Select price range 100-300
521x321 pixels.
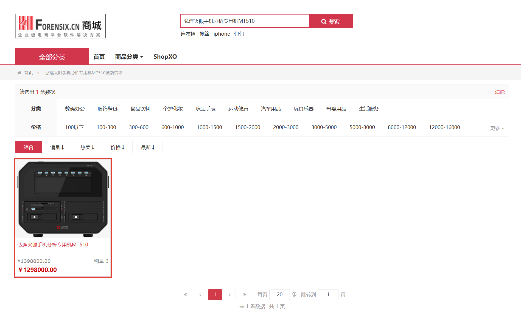click(107, 127)
